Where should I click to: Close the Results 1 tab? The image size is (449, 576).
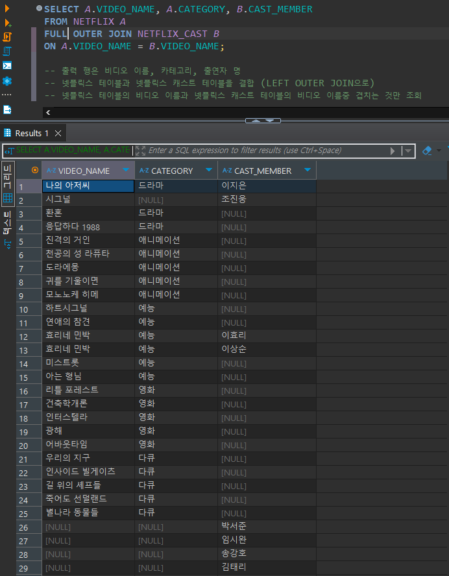(x=58, y=134)
